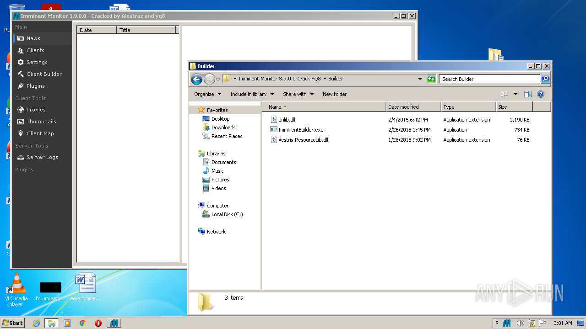
Task: Select Network in navigation pane
Action: coord(216,232)
